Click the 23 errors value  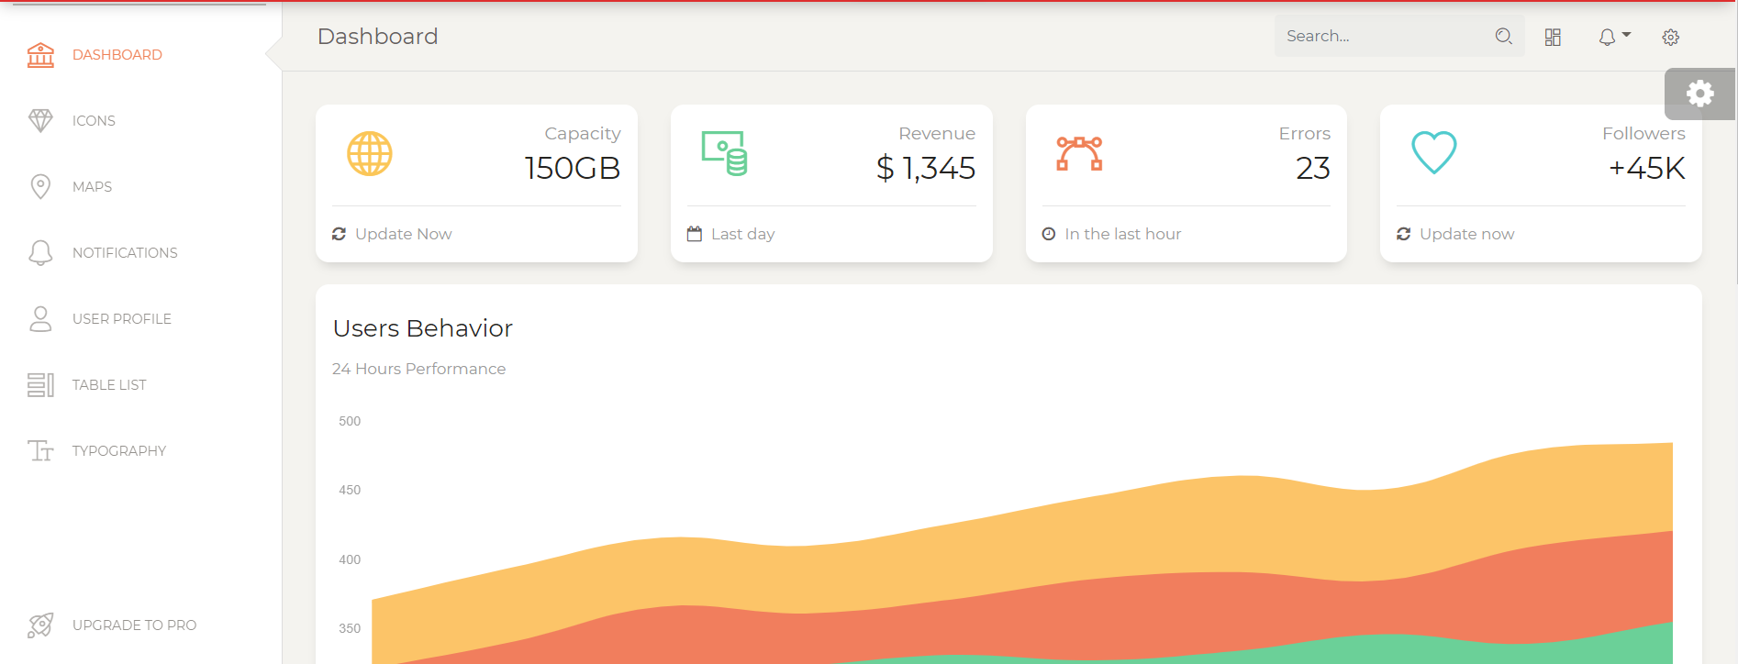coord(1313,168)
